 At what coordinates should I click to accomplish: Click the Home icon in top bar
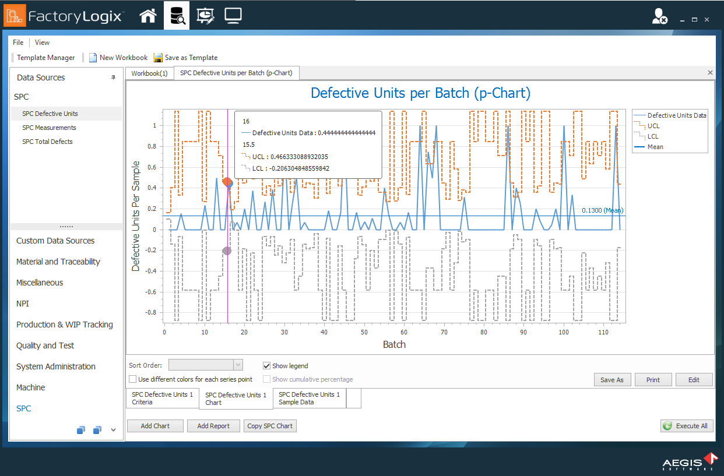(148, 16)
